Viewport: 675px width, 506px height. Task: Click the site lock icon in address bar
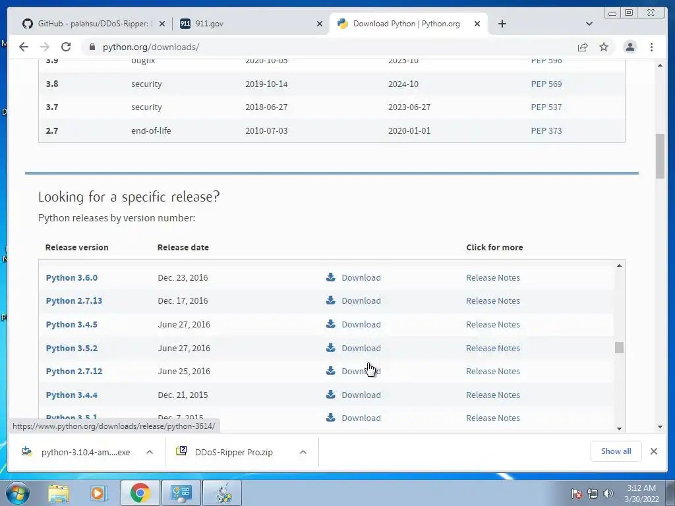[92, 47]
